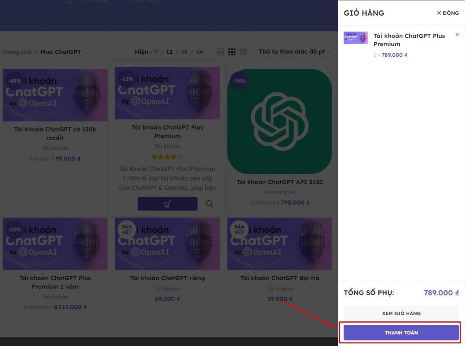Switch to two-column grid view
465x346 pixels.
[x=220, y=52]
